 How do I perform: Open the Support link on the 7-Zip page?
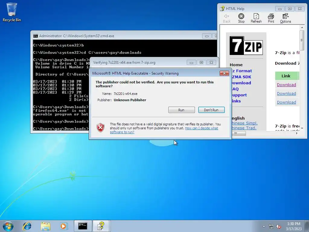[239, 95]
